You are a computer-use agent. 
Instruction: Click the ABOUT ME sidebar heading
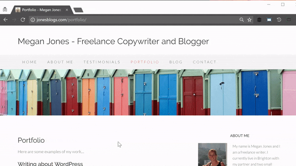239,136
